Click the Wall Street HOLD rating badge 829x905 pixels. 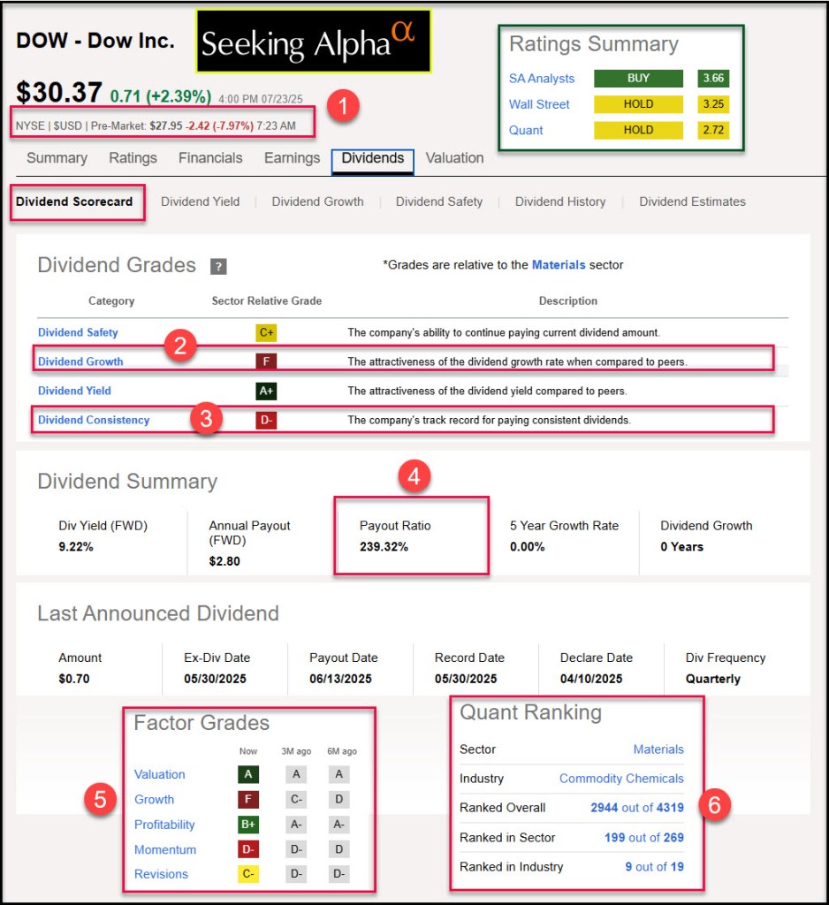638,104
